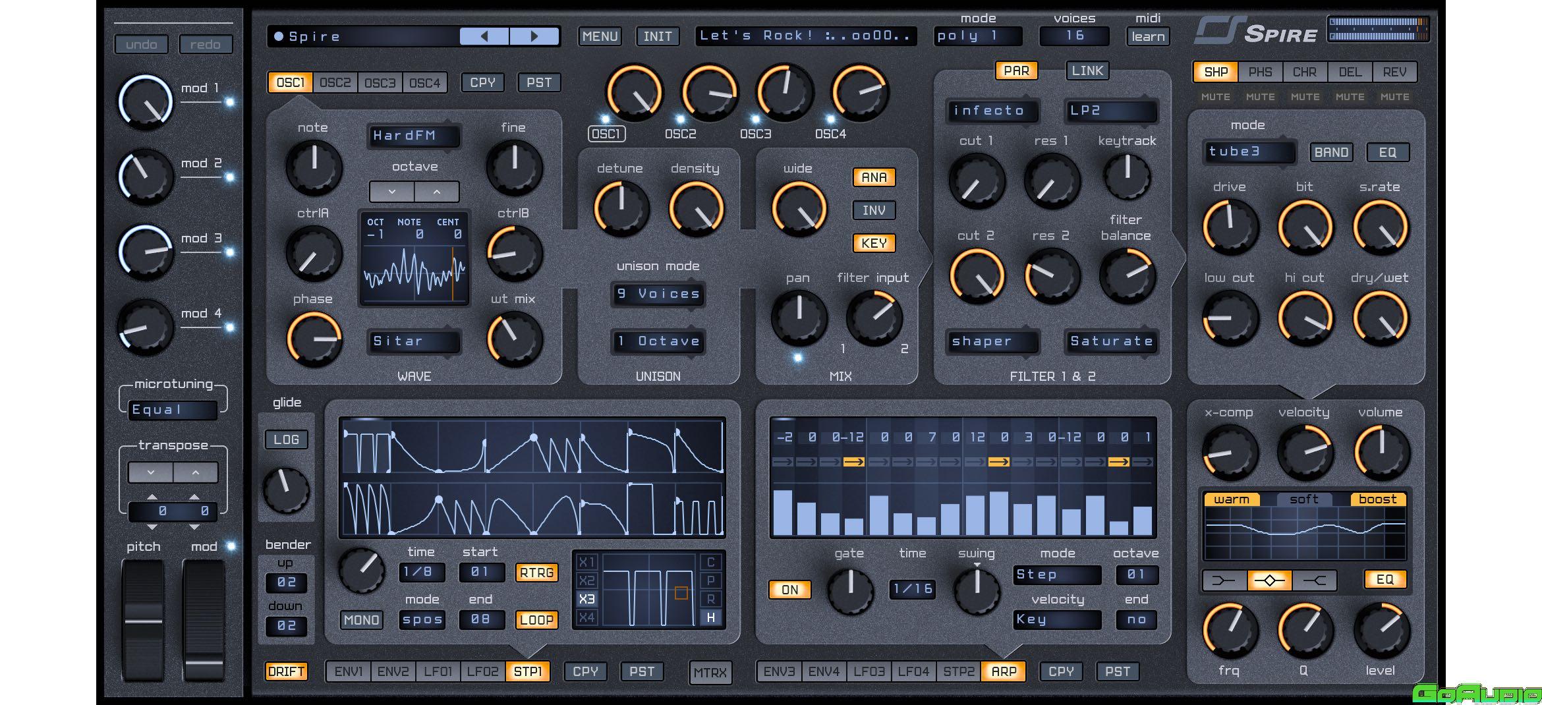Open the Sitar waveform dropdown

(x=414, y=341)
